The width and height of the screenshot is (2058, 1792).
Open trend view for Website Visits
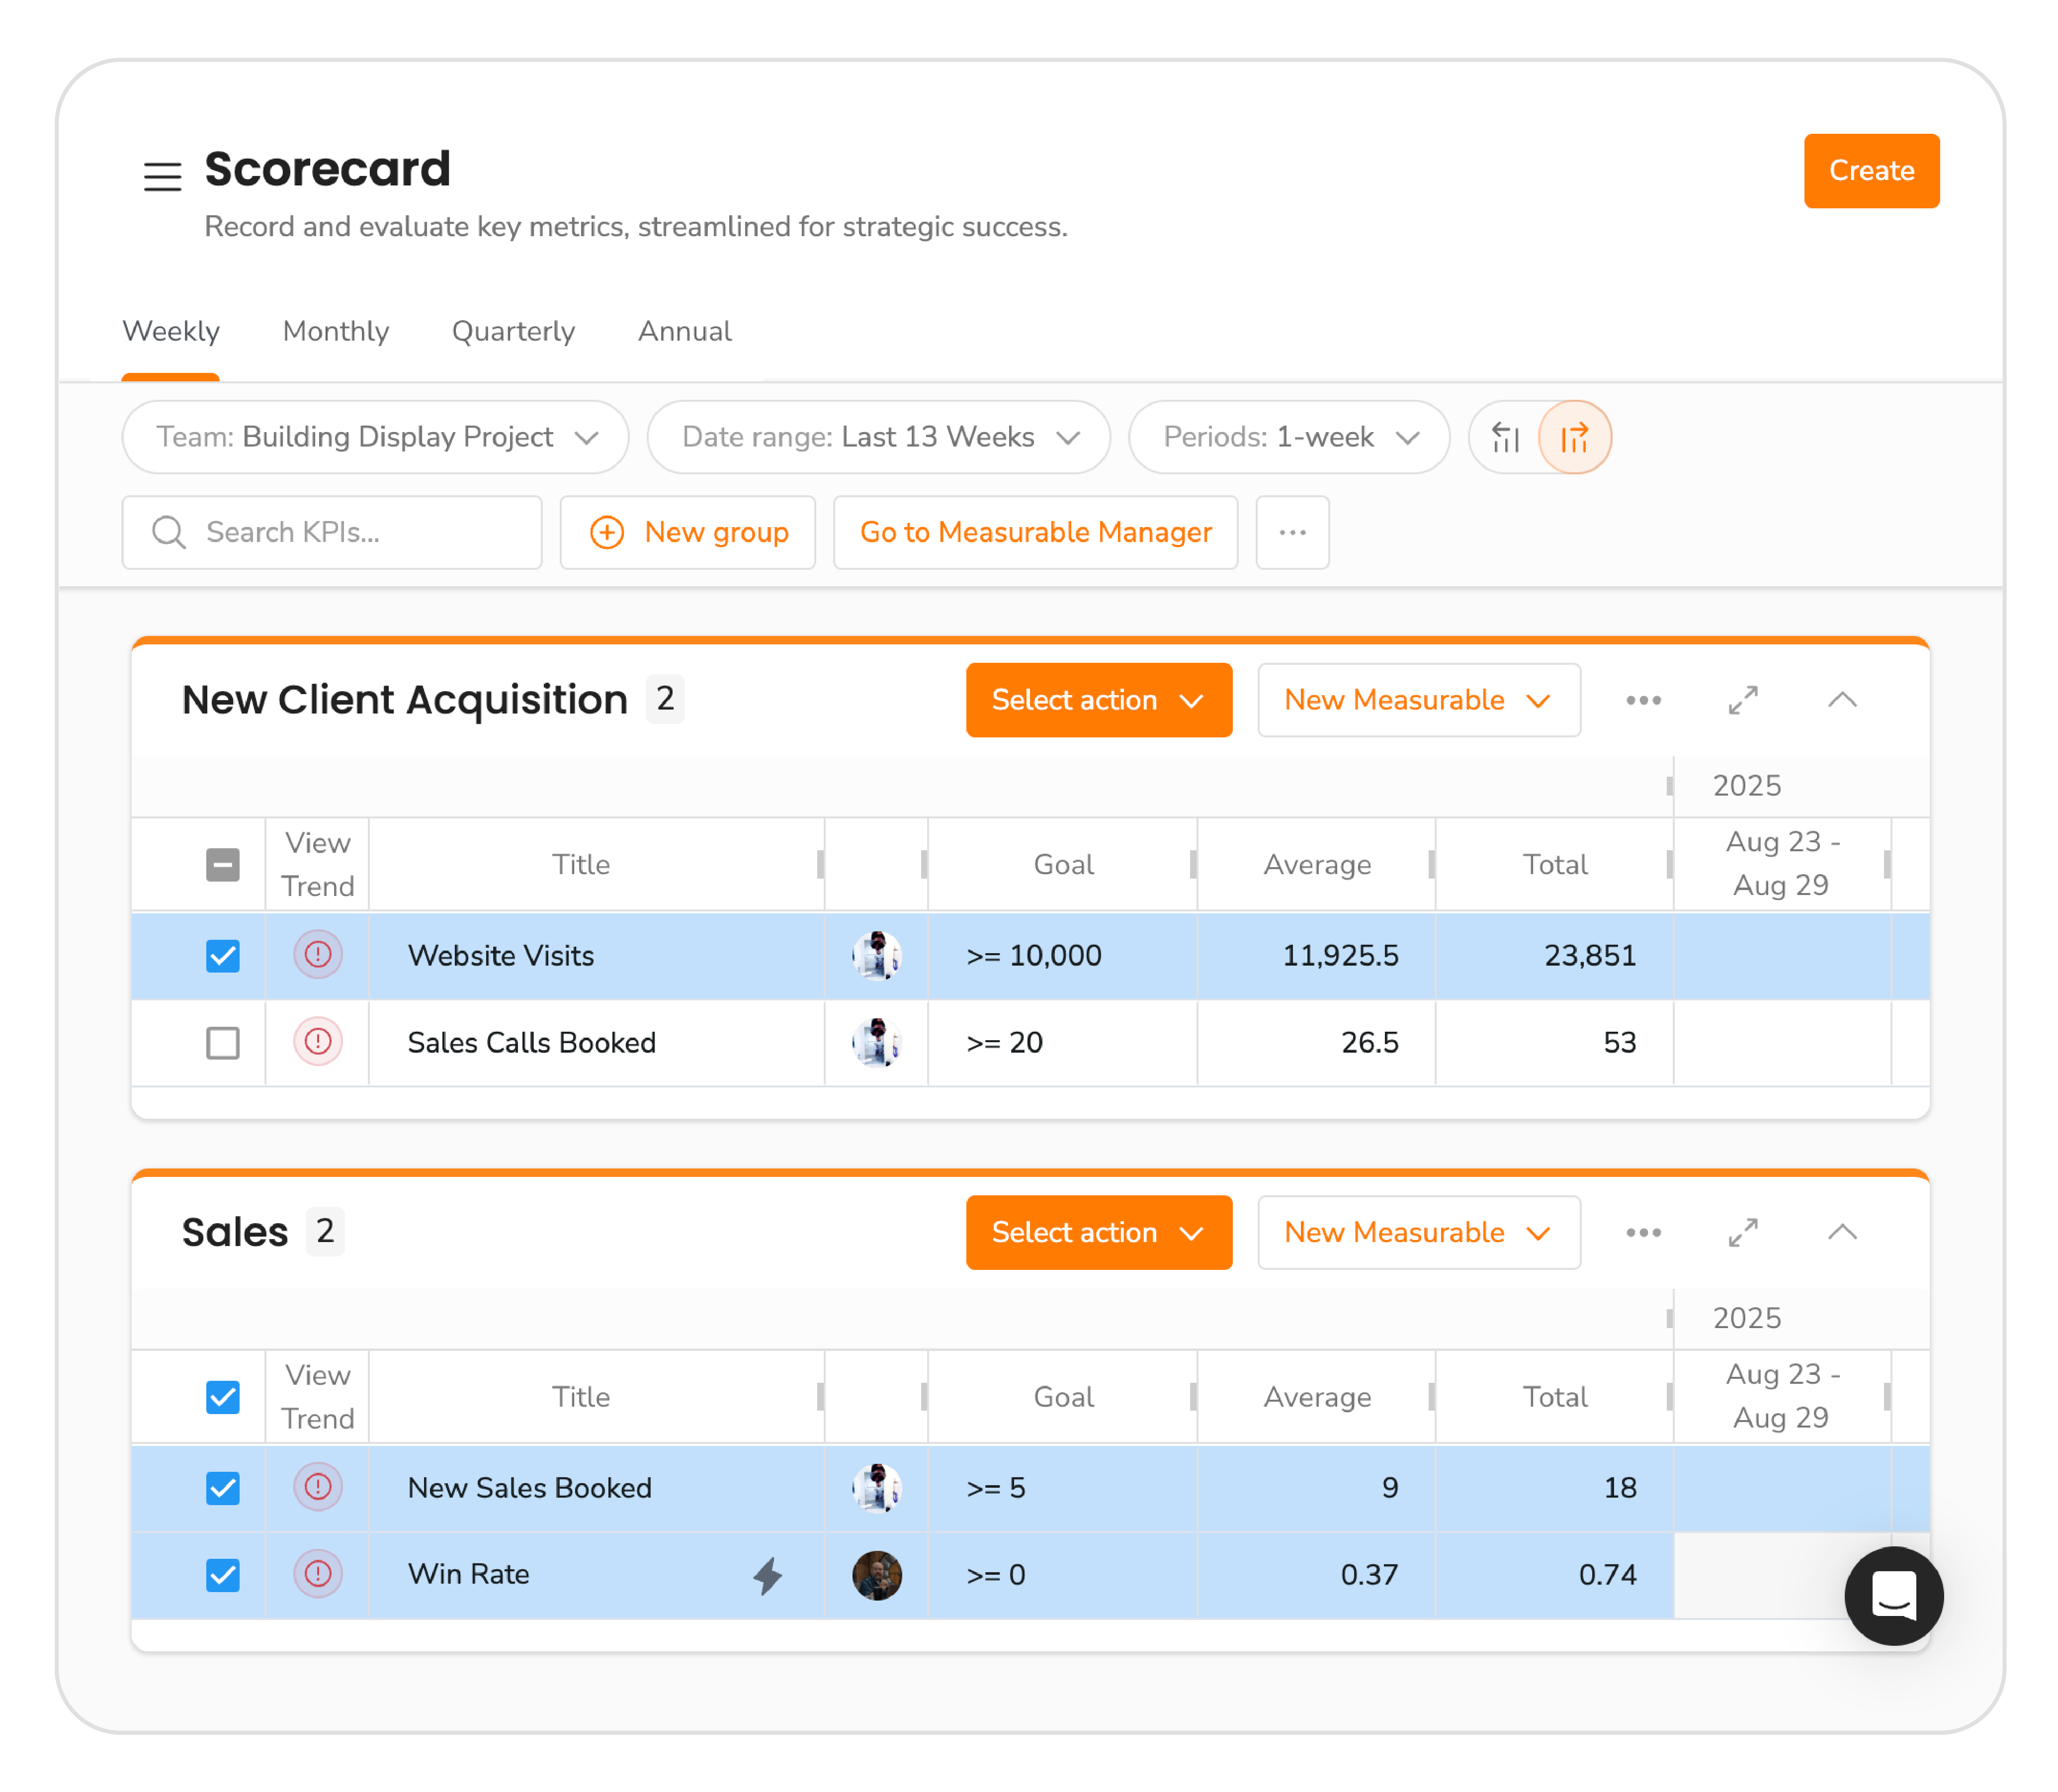(317, 955)
